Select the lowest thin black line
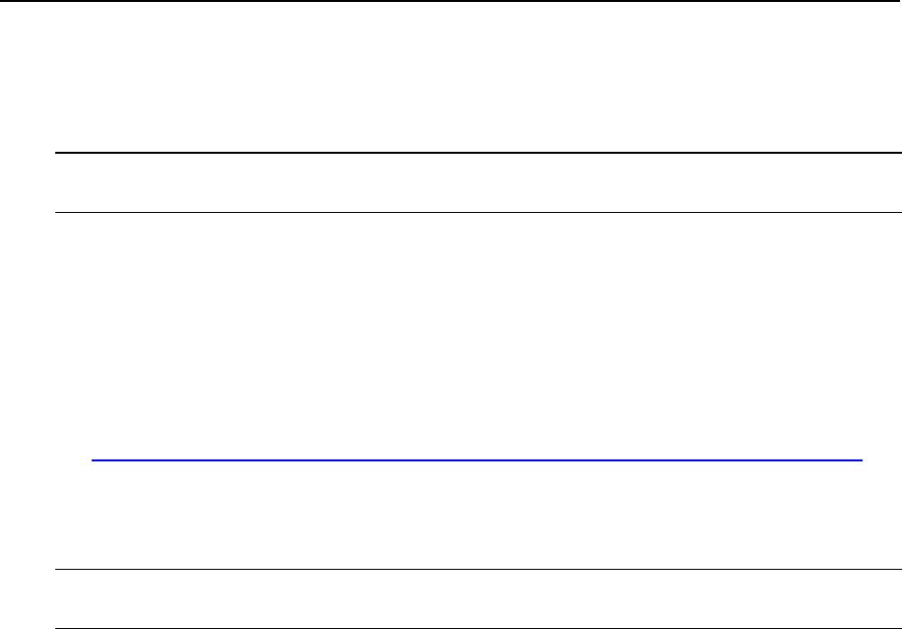The width and height of the screenshot is (902, 629). click(478, 628)
